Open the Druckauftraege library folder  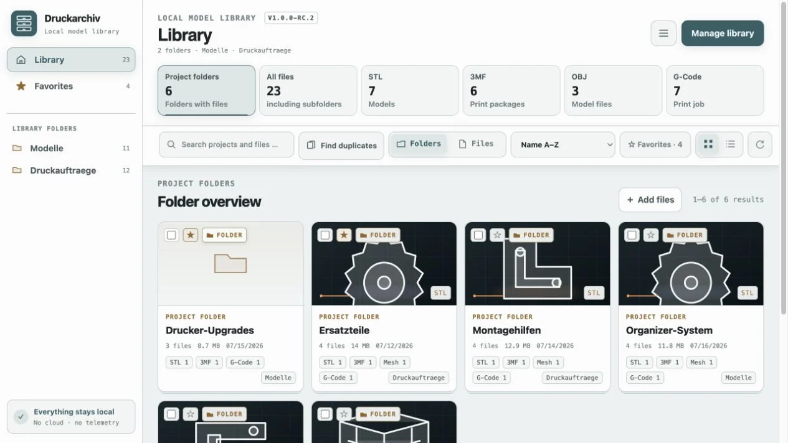[x=71, y=170]
